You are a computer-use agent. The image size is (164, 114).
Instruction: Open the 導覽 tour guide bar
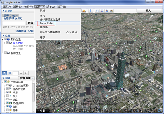[x=42, y=111]
